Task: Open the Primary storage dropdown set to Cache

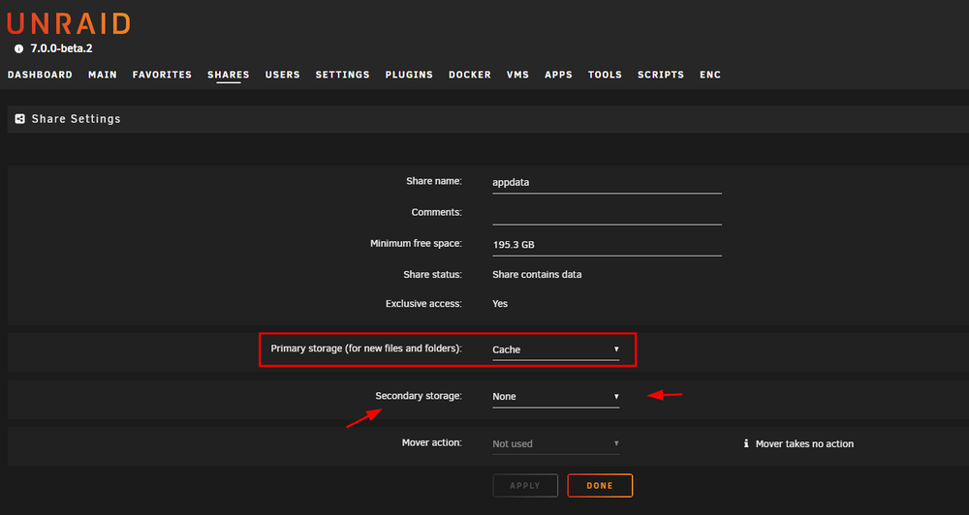Action: click(x=555, y=349)
